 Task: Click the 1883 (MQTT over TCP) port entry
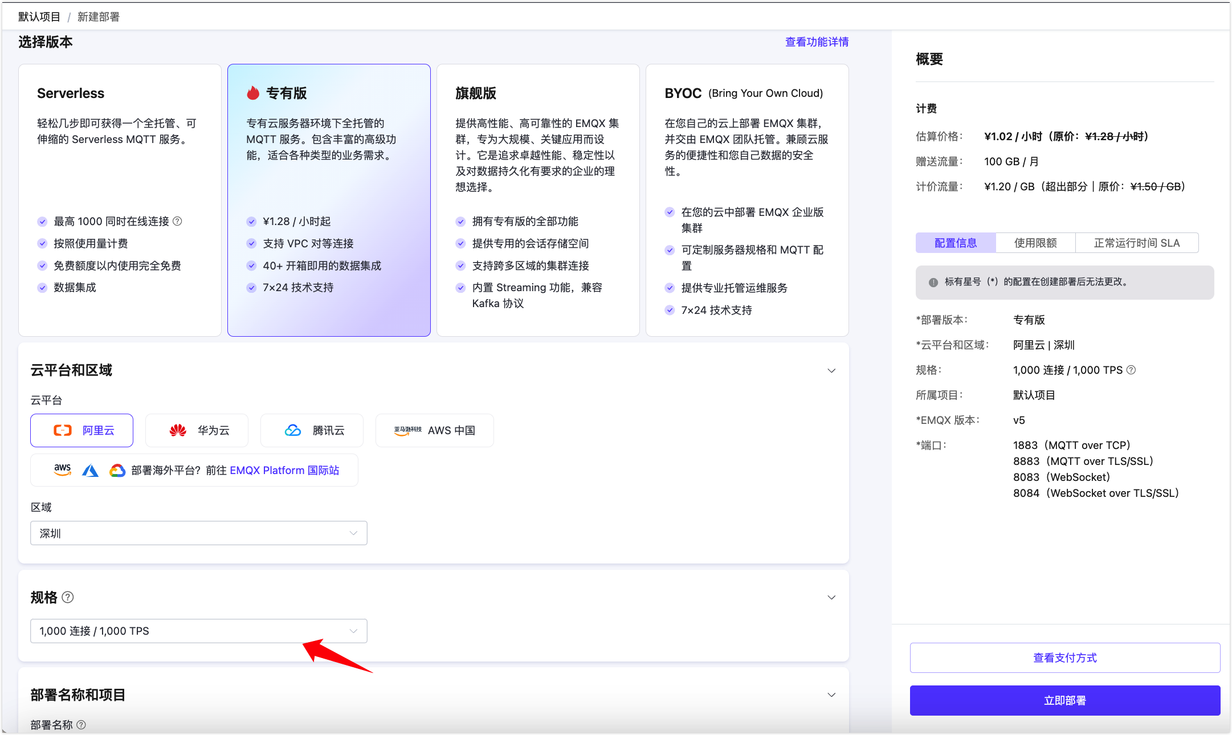click(1072, 445)
